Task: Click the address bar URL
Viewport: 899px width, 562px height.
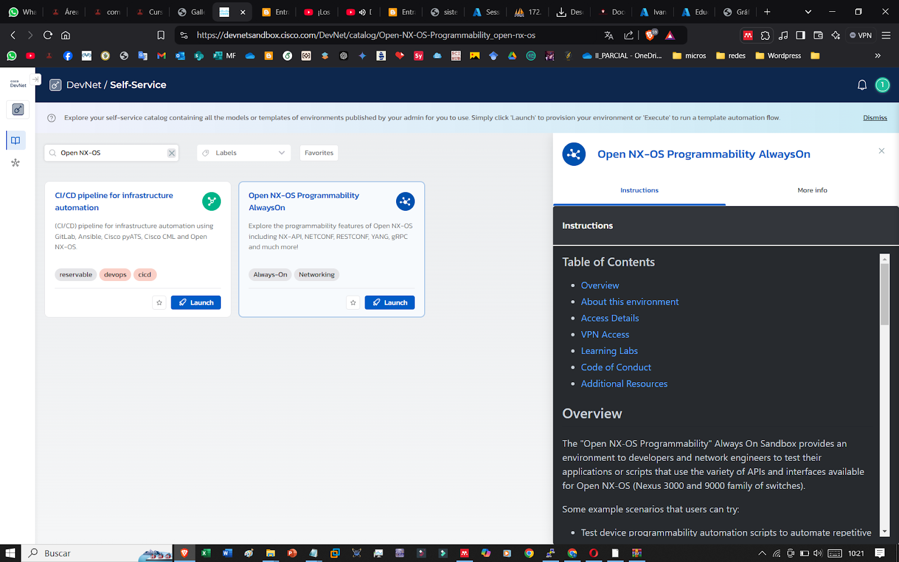Action: (x=366, y=35)
